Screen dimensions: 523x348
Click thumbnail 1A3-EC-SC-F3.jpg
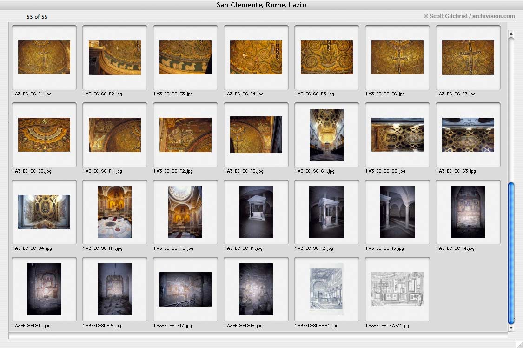point(256,135)
